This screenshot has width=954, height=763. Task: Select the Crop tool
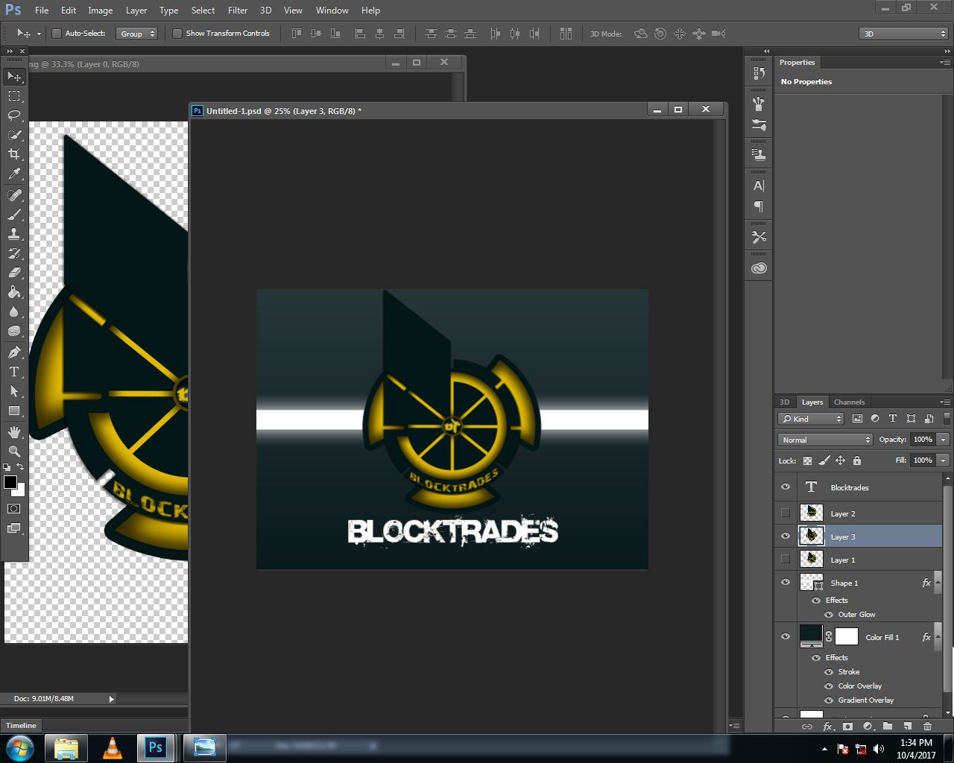pos(14,154)
